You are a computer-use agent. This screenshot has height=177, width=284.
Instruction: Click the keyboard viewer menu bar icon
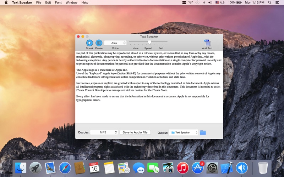pos(184,2)
